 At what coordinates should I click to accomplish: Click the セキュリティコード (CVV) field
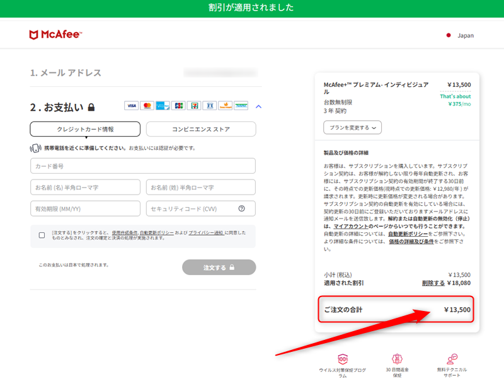tap(201, 209)
